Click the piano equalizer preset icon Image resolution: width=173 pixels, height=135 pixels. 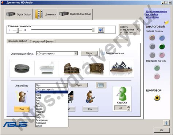(71, 97)
